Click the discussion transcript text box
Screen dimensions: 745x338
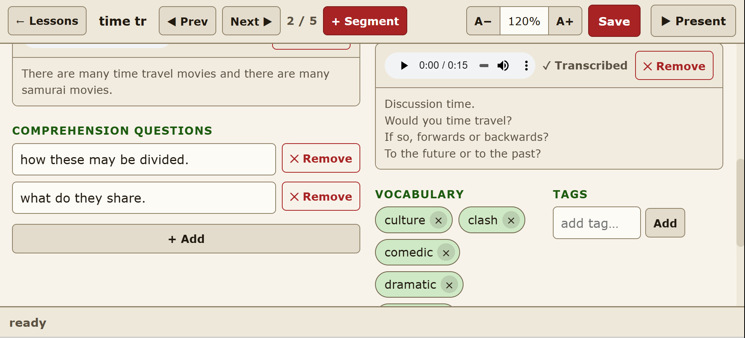pyautogui.click(x=549, y=128)
